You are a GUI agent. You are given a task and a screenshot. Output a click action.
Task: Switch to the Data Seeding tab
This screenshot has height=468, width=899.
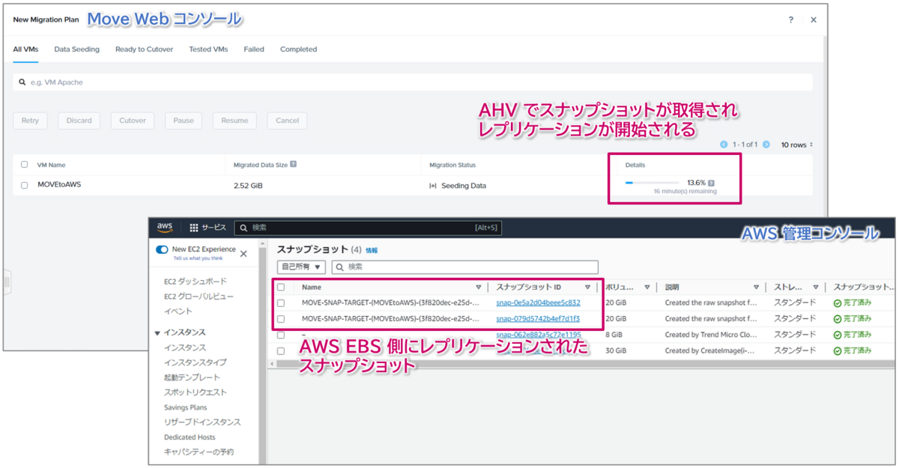tap(76, 49)
